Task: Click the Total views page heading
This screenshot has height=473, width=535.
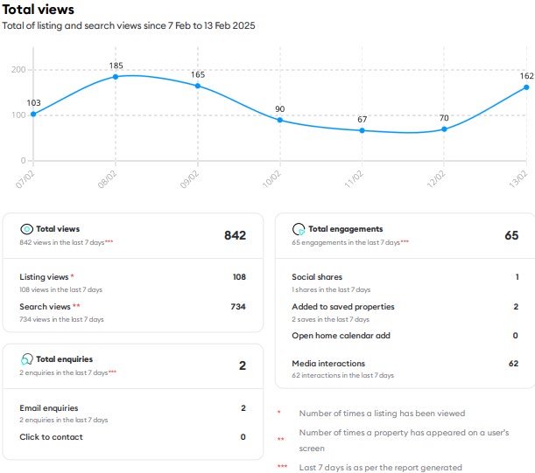Action: point(38,10)
